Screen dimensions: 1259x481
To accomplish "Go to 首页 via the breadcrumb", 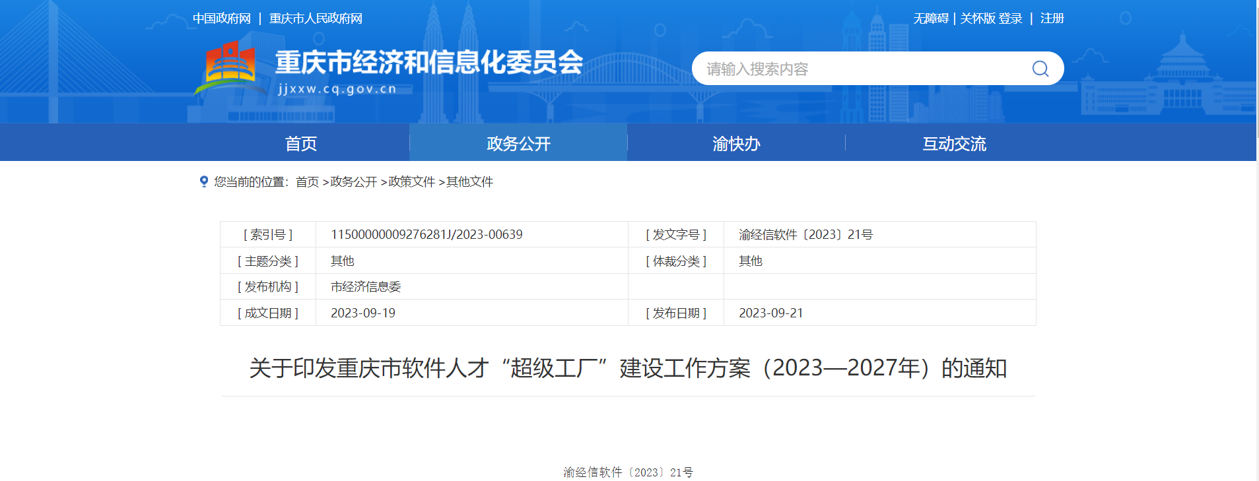I will point(307,182).
